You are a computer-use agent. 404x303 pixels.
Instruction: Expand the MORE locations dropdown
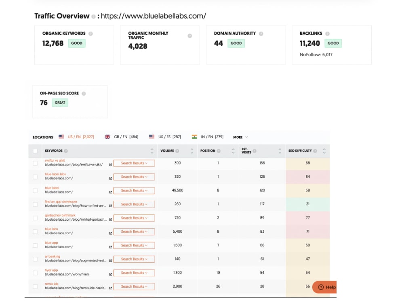click(x=240, y=137)
